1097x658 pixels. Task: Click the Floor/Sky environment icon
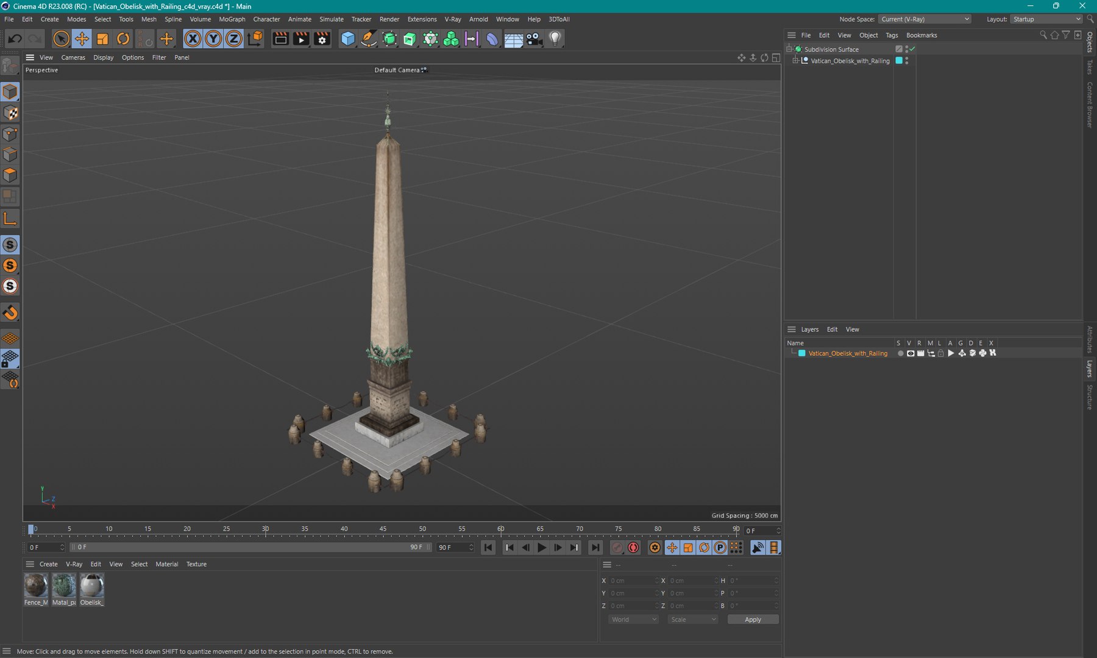click(513, 39)
